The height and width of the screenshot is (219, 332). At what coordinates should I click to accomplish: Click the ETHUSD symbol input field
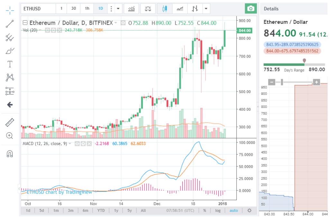(38, 9)
